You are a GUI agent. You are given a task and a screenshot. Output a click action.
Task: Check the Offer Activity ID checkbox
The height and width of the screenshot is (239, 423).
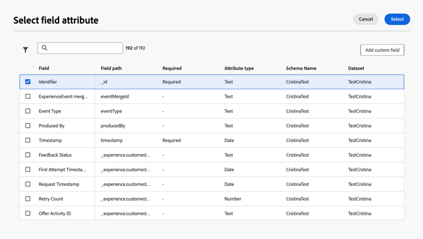(28, 214)
